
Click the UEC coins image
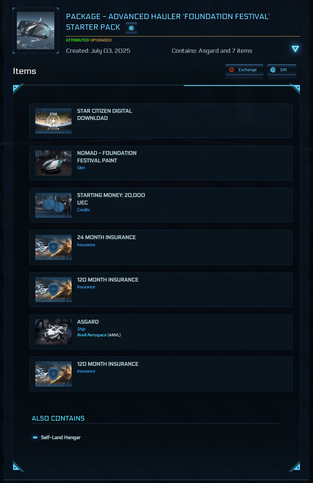coord(53,205)
